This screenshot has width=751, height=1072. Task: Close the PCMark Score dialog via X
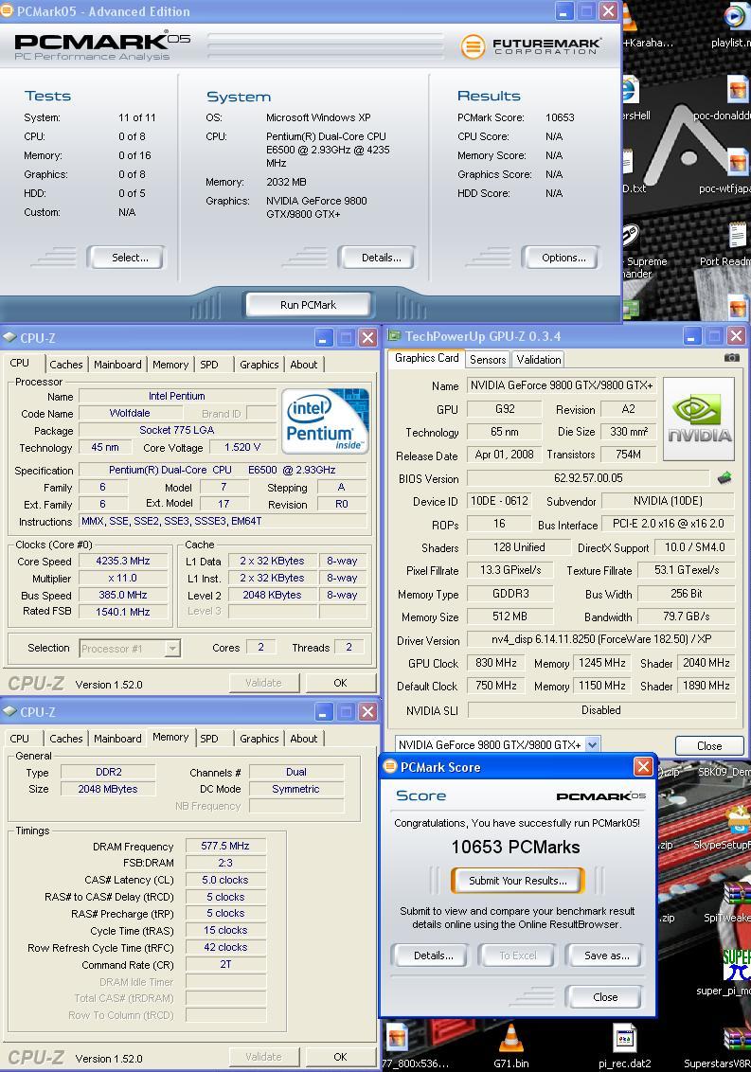click(x=643, y=766)
